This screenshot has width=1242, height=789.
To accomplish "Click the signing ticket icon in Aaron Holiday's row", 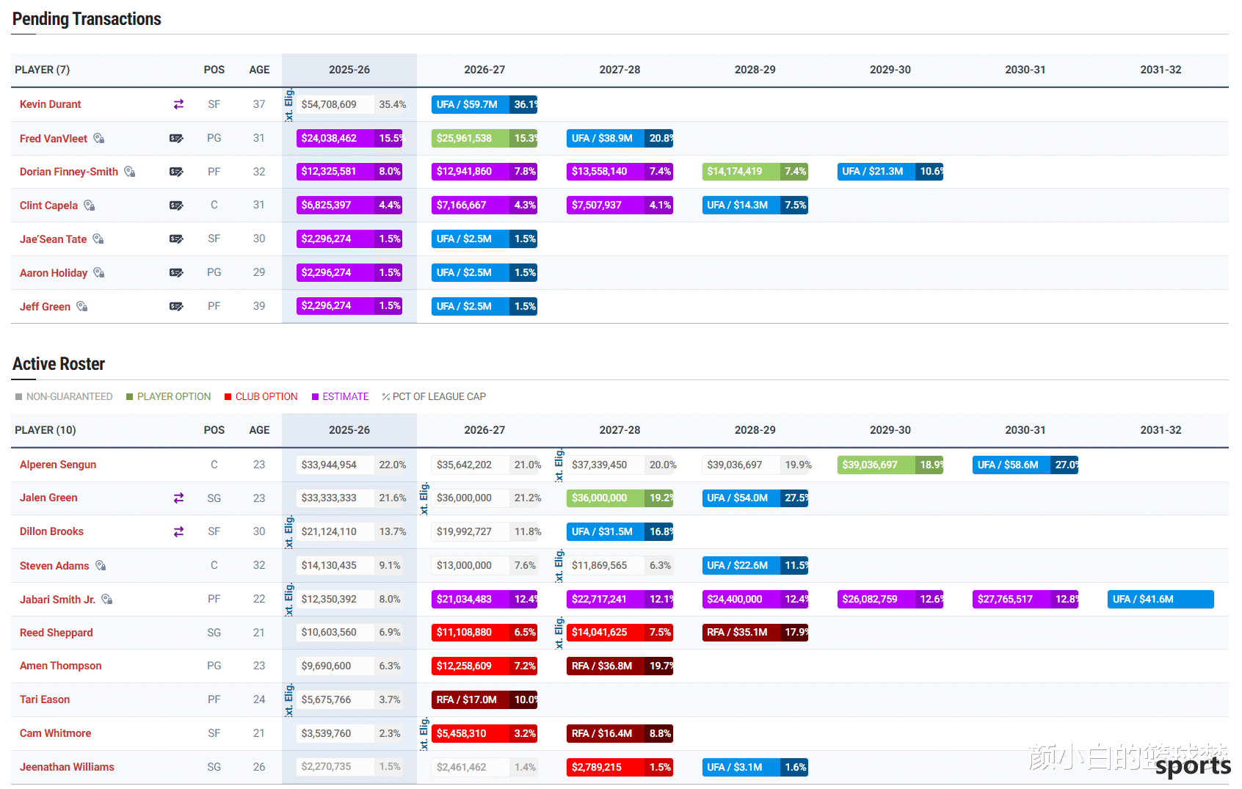I will (x=176, y=272).
